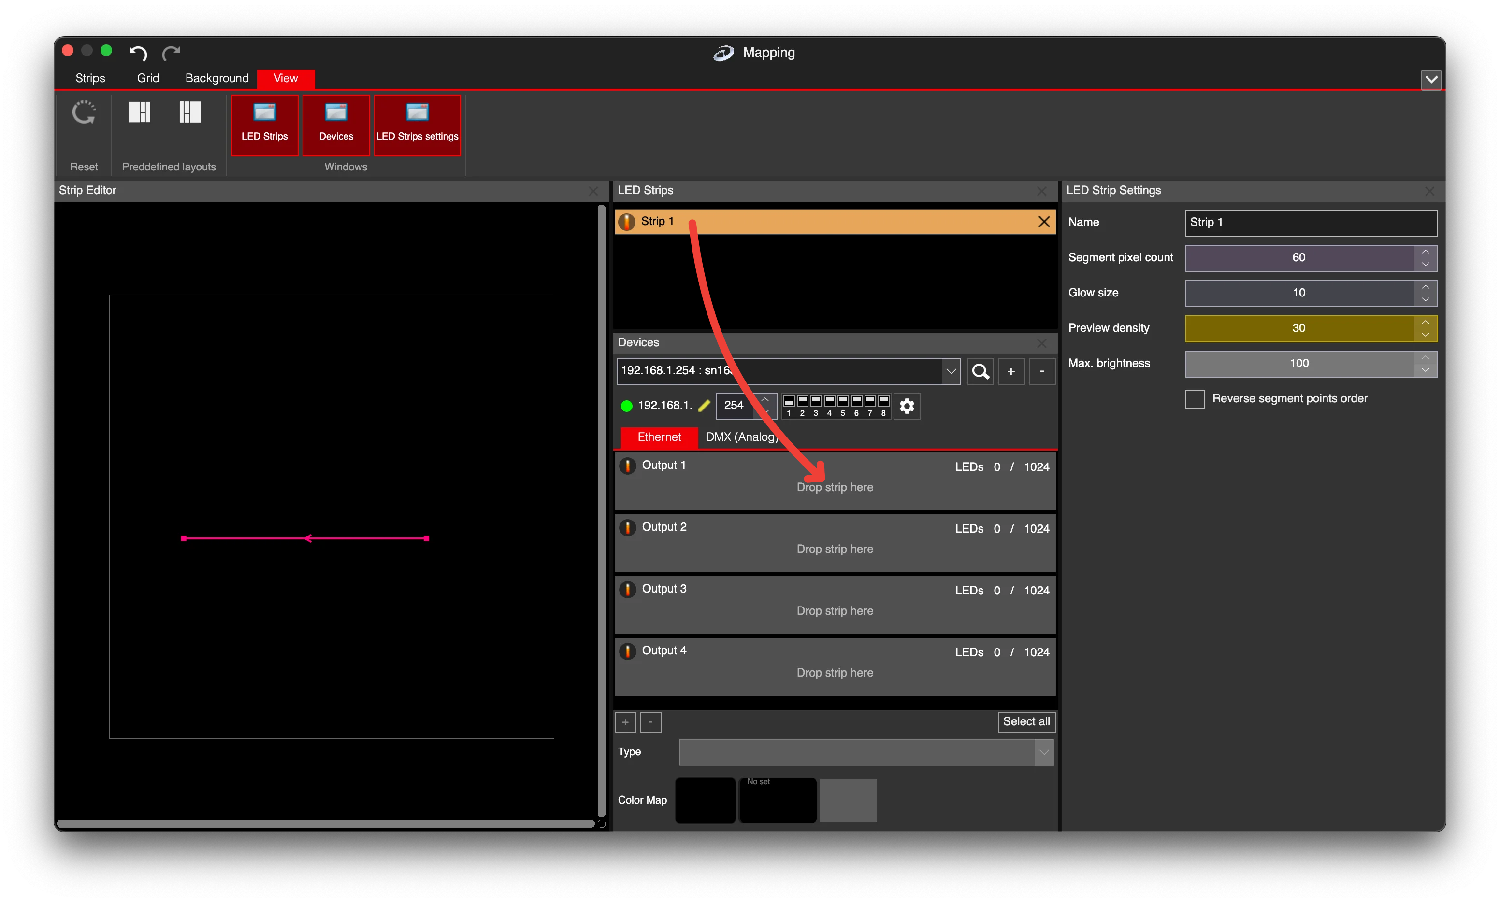Viewport: 1500px width, 903px height.
Task: Switch to the DMX (Analog) tab
Action: click(741, 437)
